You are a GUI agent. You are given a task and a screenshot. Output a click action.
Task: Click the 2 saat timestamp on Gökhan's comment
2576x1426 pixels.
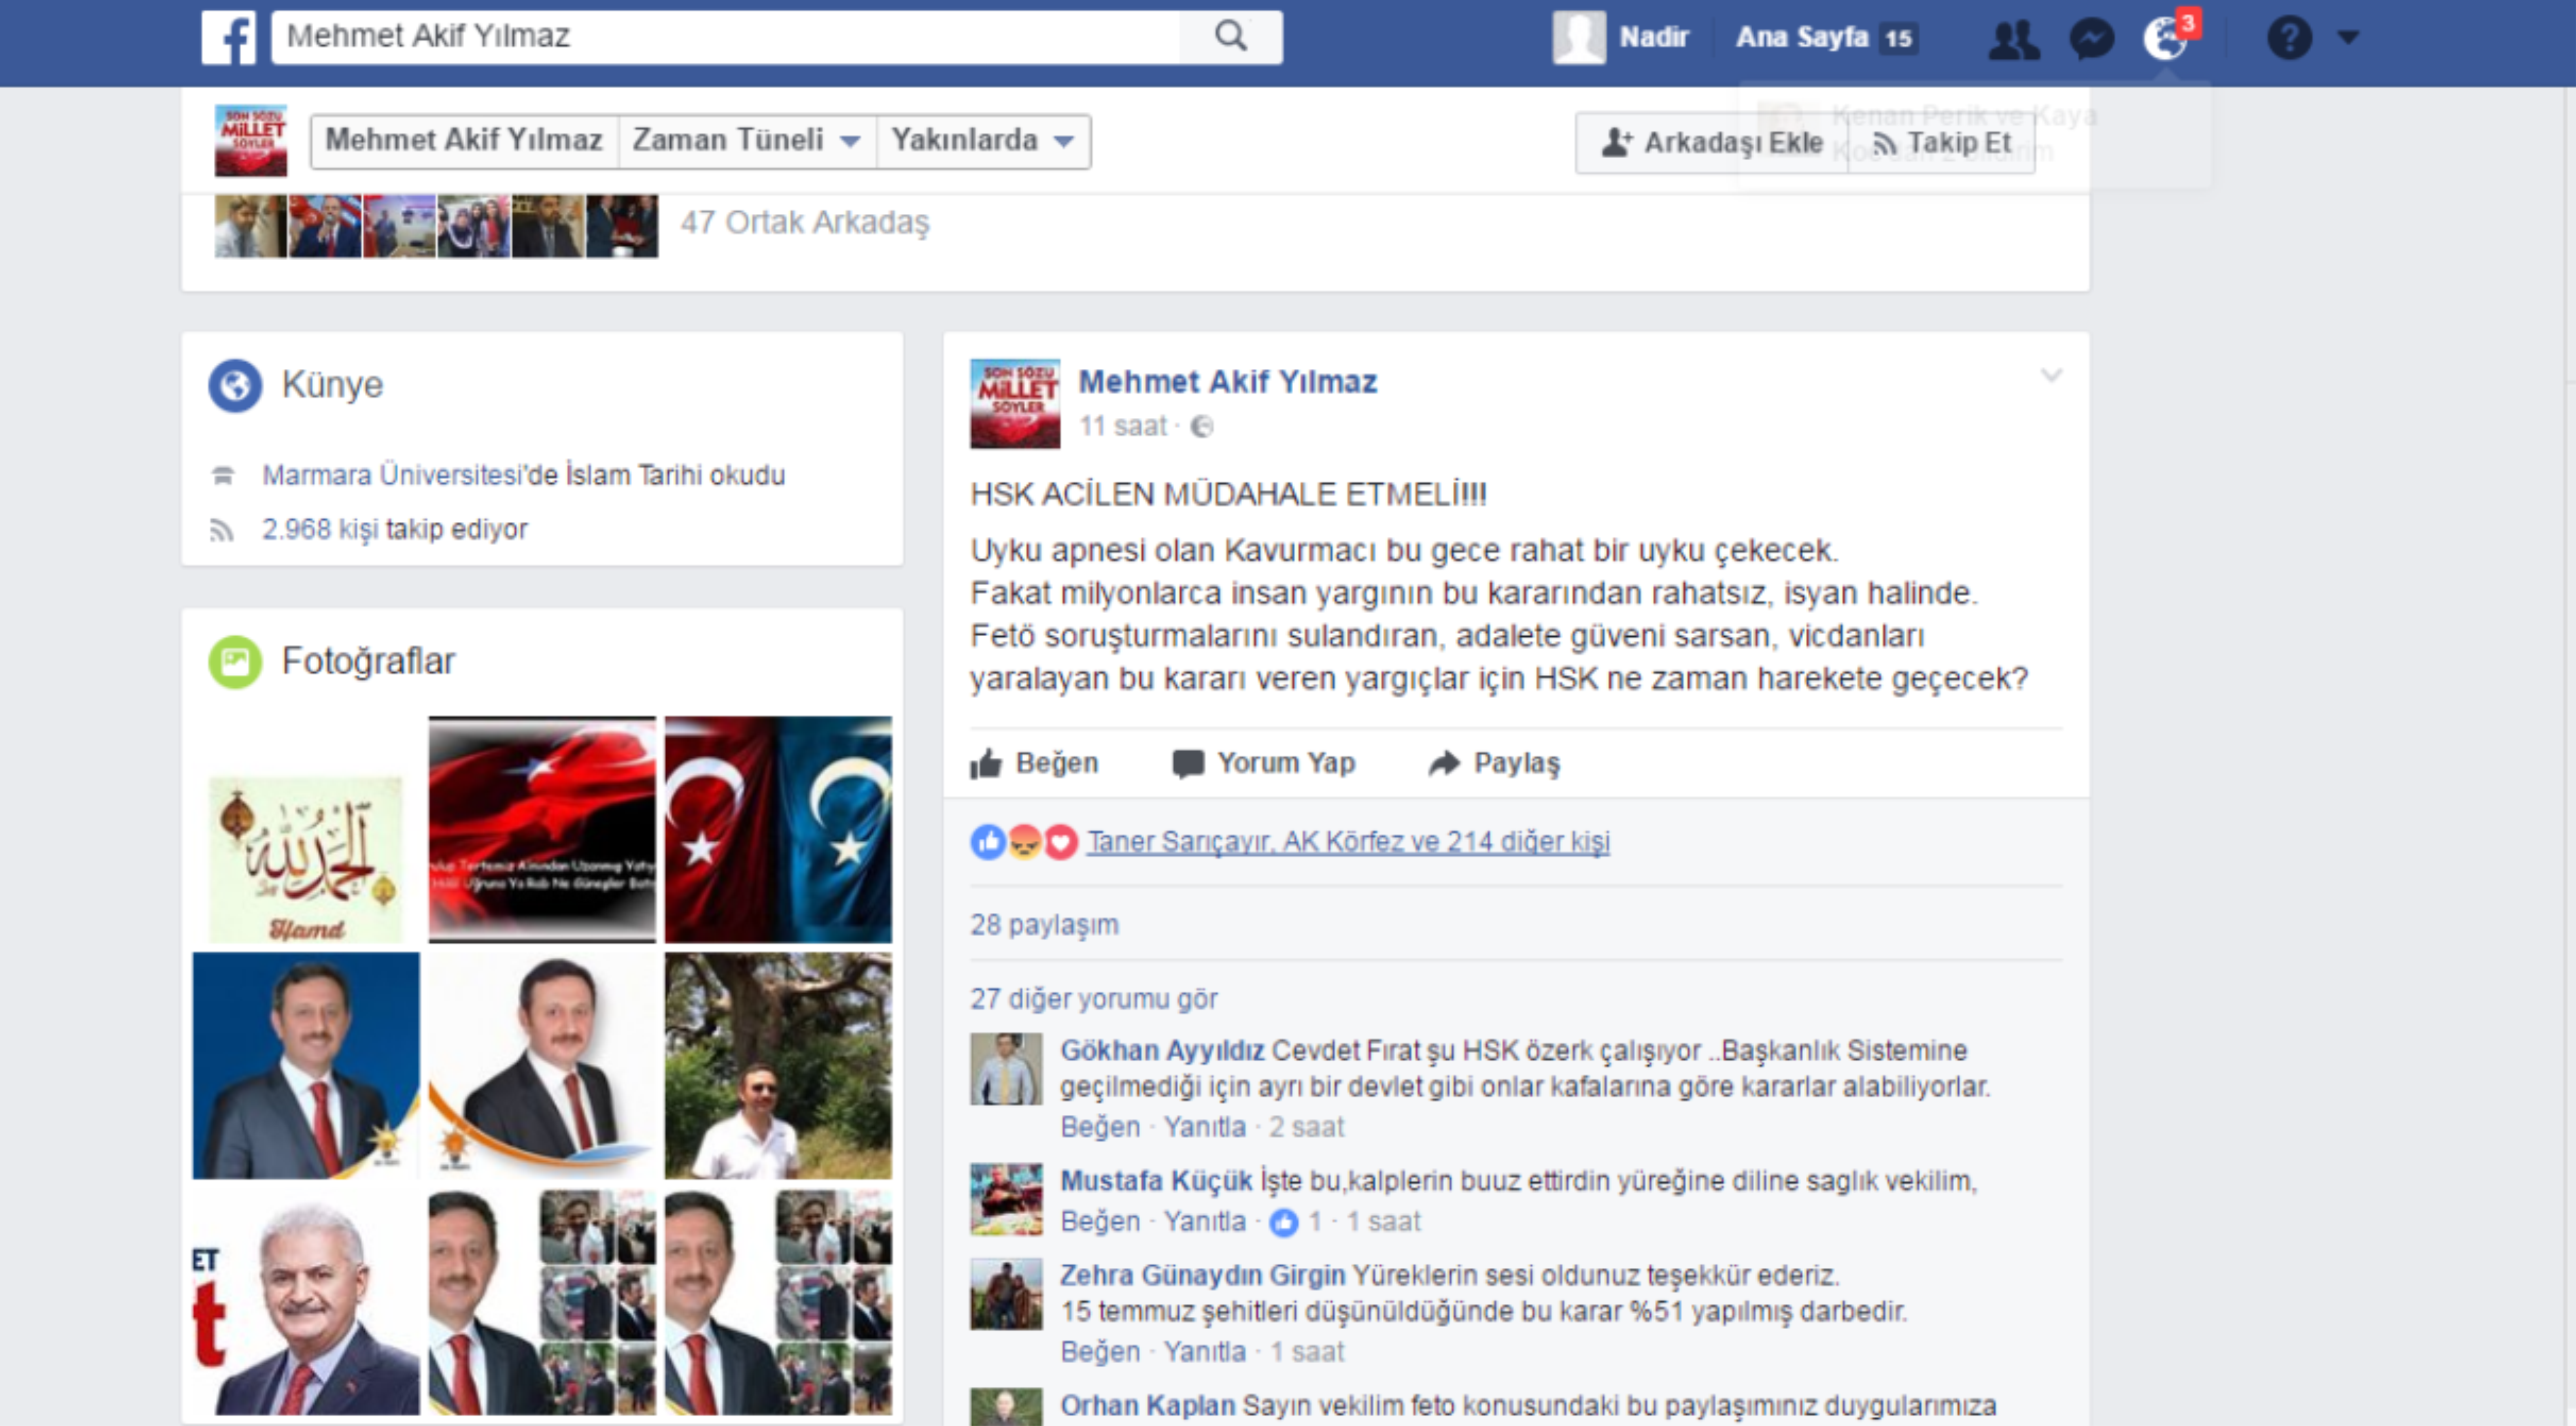tap(1307, 1127)
